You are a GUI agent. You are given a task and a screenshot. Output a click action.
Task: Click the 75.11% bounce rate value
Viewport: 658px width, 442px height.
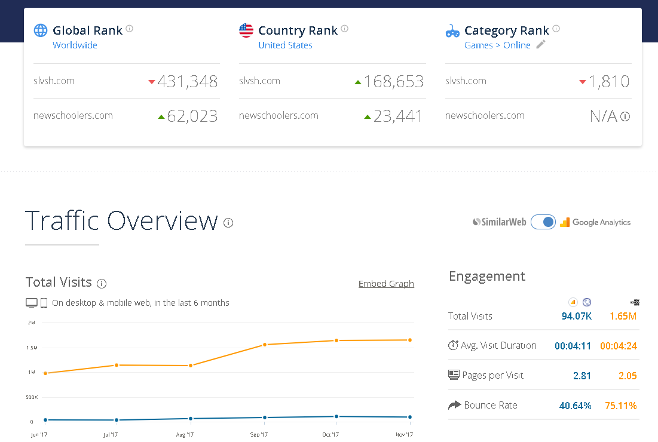pyautogui.click(x=621, y=406)
